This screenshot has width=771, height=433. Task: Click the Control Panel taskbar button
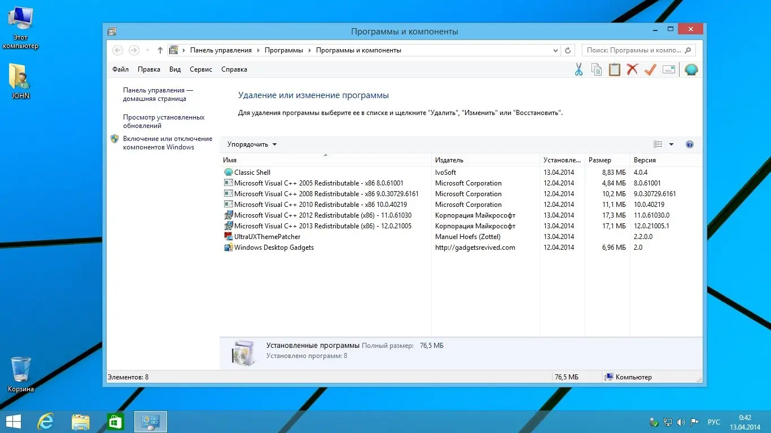tap(151, 422)
